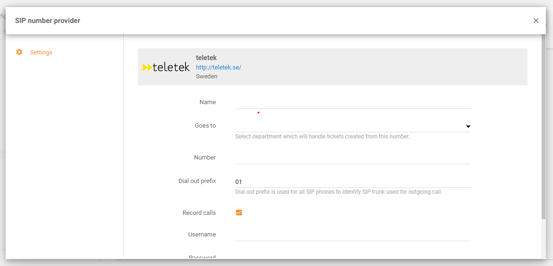Click the Dial out prefix label
The width and height of the screenshot is (553, 266).
(x=197, y=181)
